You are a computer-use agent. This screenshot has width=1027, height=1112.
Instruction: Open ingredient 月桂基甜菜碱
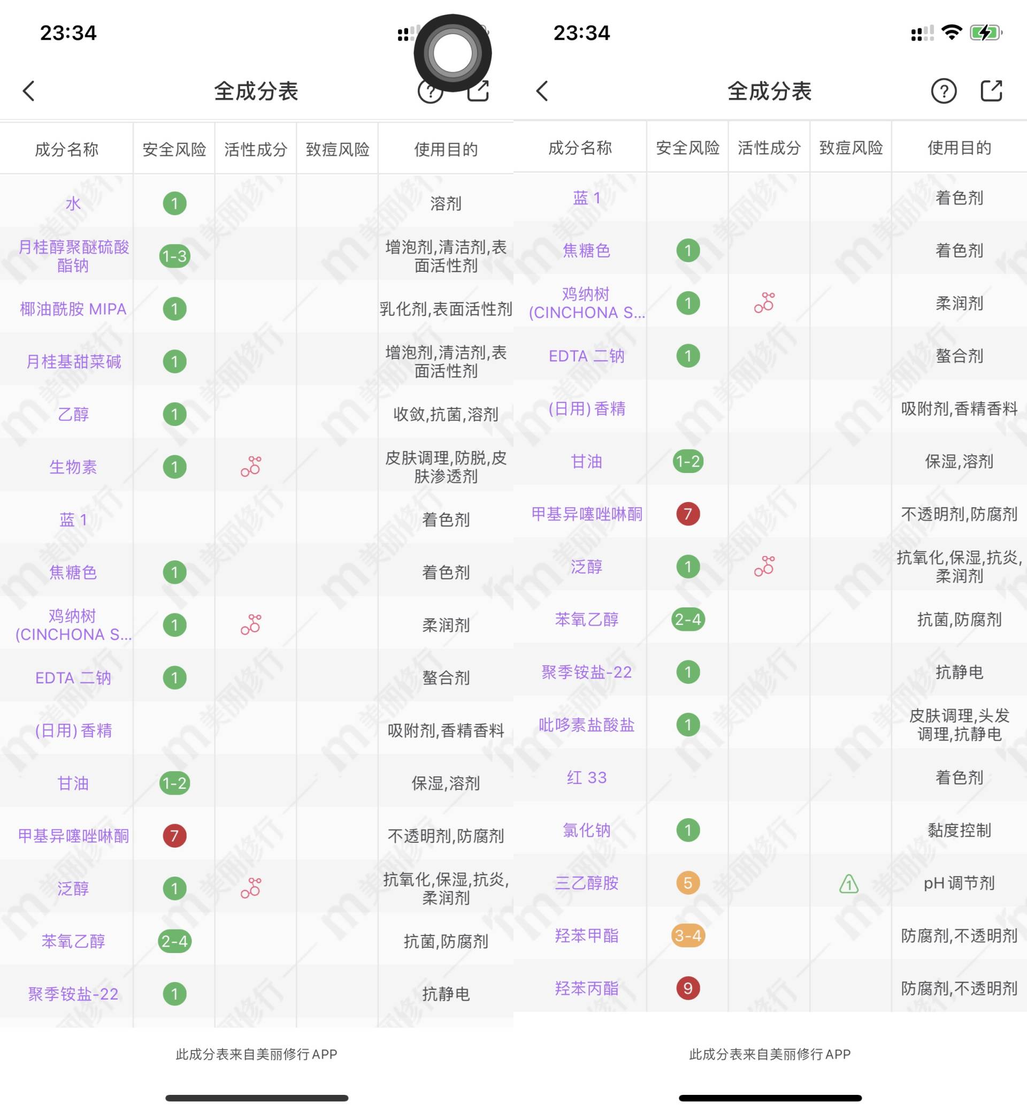point(73,362)
